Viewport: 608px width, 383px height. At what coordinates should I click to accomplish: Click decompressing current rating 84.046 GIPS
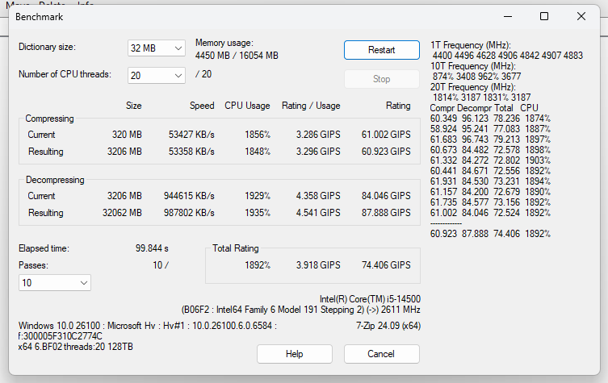pyautogui.click(x=386, y=196)
